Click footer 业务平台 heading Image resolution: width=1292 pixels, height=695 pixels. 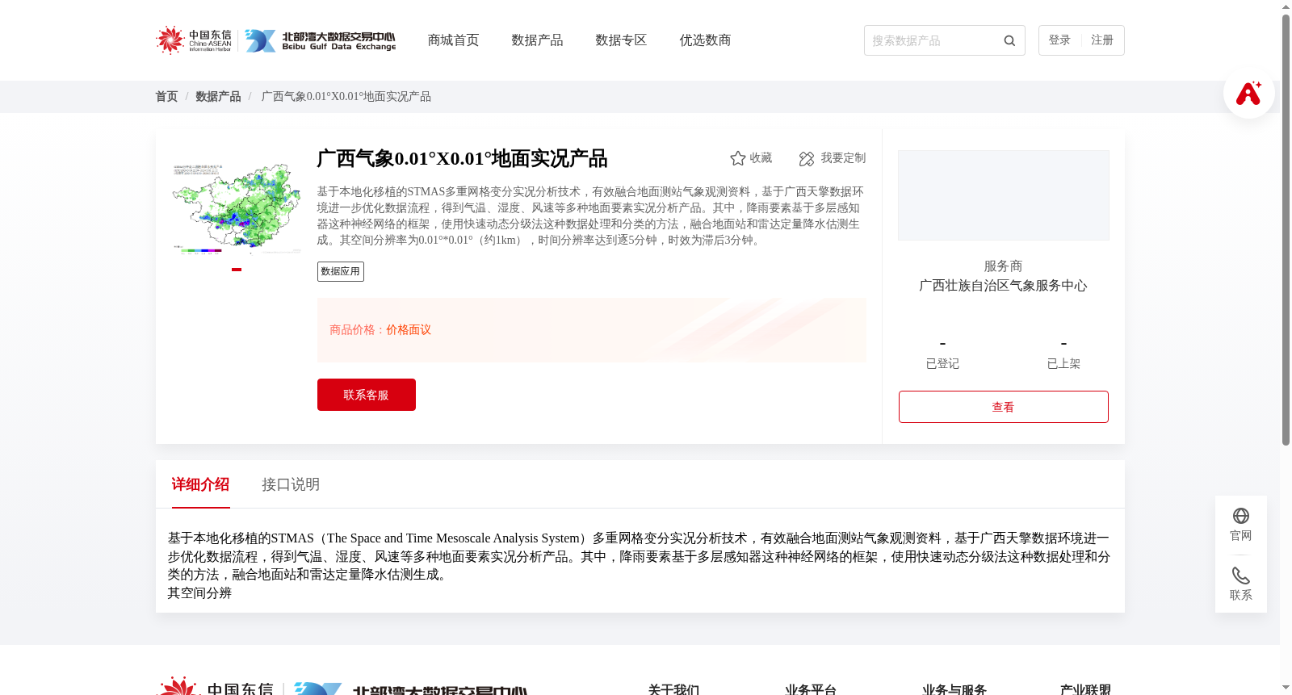811,689
